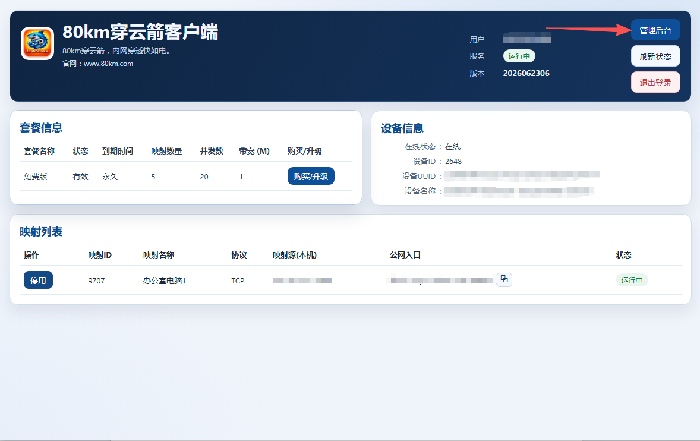The width and height of the screenshot is (700, 441).
Task: Click the 设备信息 section heading
Action: point(402,128)
